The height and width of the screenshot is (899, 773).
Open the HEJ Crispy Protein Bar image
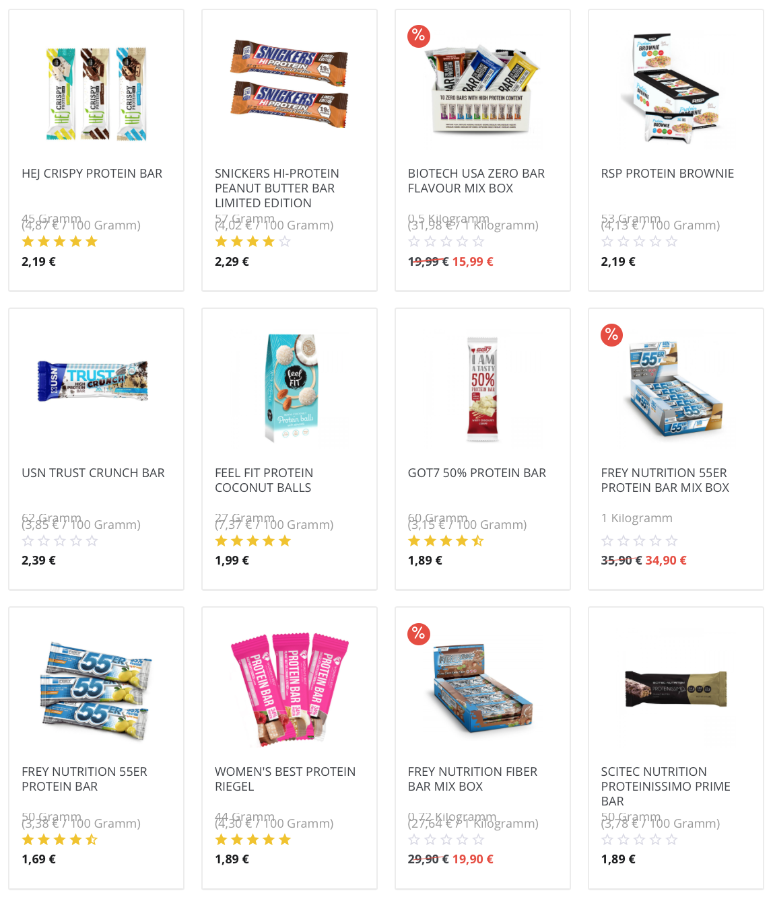pos(96,93)
